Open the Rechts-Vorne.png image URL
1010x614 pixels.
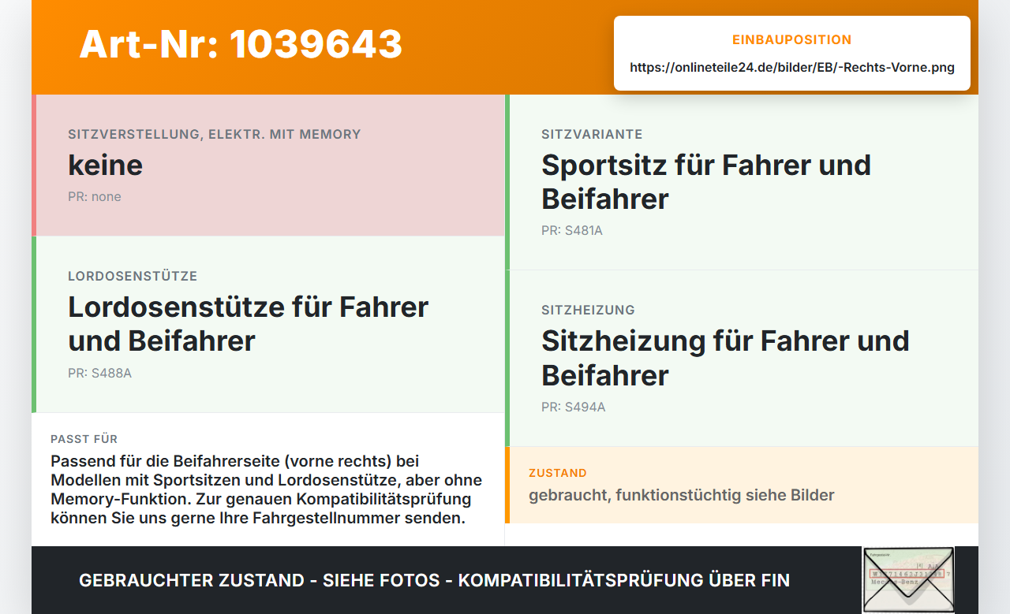(791, 67)
